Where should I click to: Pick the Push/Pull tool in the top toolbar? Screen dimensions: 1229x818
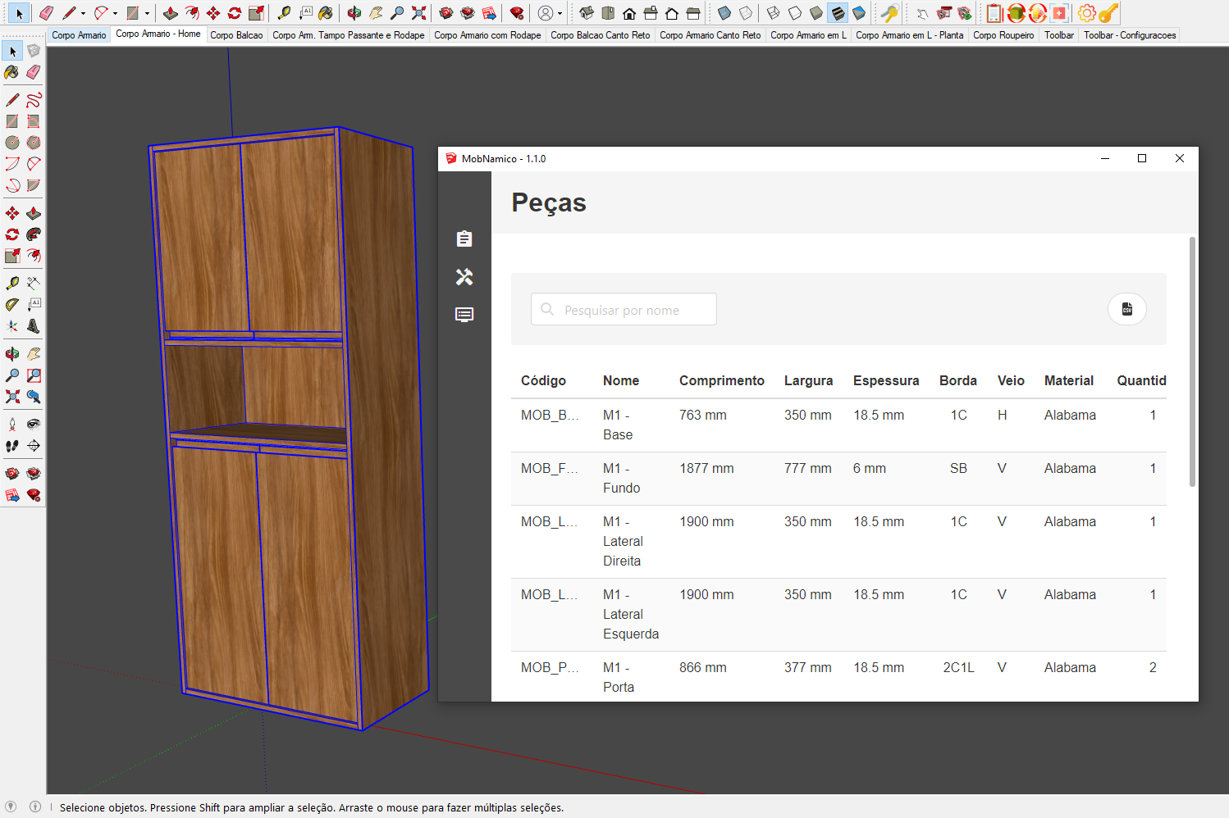(x=171, y=13)
